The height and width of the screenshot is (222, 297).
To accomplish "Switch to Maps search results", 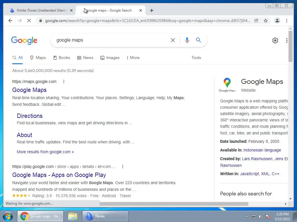I will 38,58.
